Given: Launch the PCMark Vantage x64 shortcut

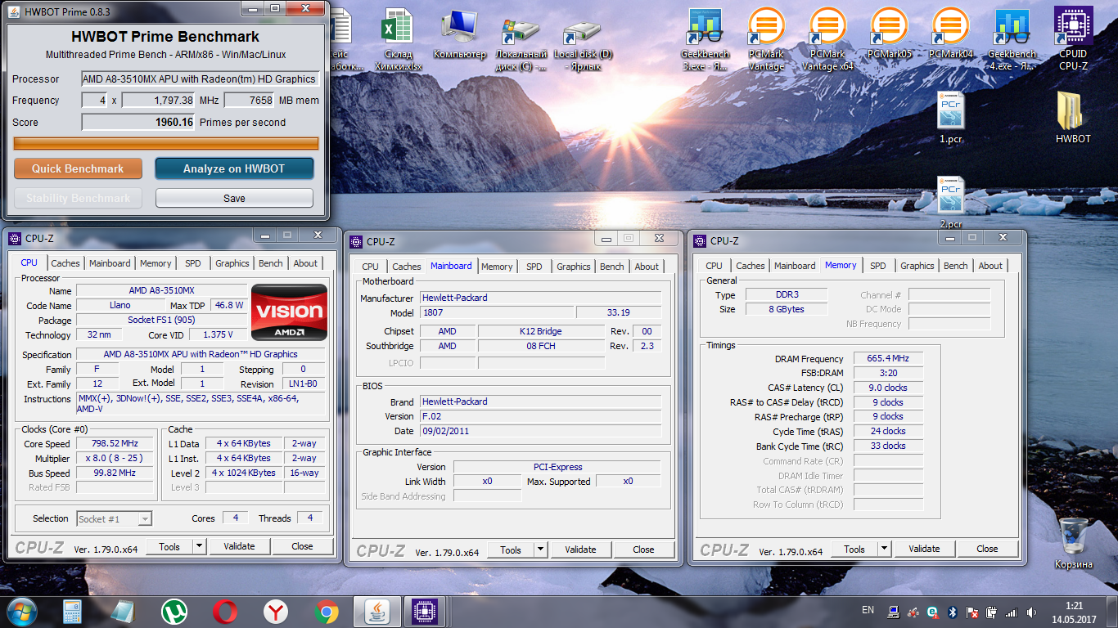Looking at the screenshot, I should click(827, 38).
